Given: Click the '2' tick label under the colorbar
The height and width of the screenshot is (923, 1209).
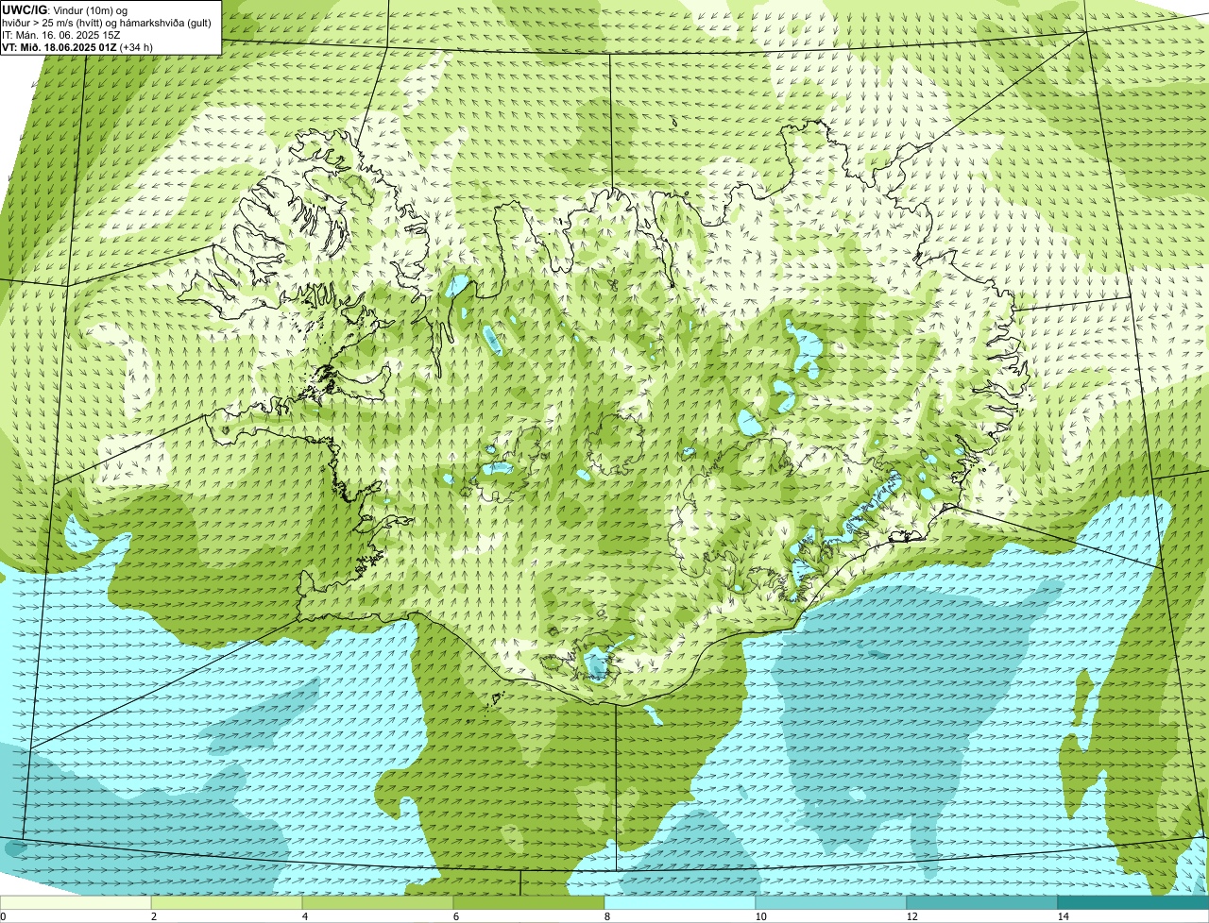Looking at the screenshot, I should coord(153,916).
